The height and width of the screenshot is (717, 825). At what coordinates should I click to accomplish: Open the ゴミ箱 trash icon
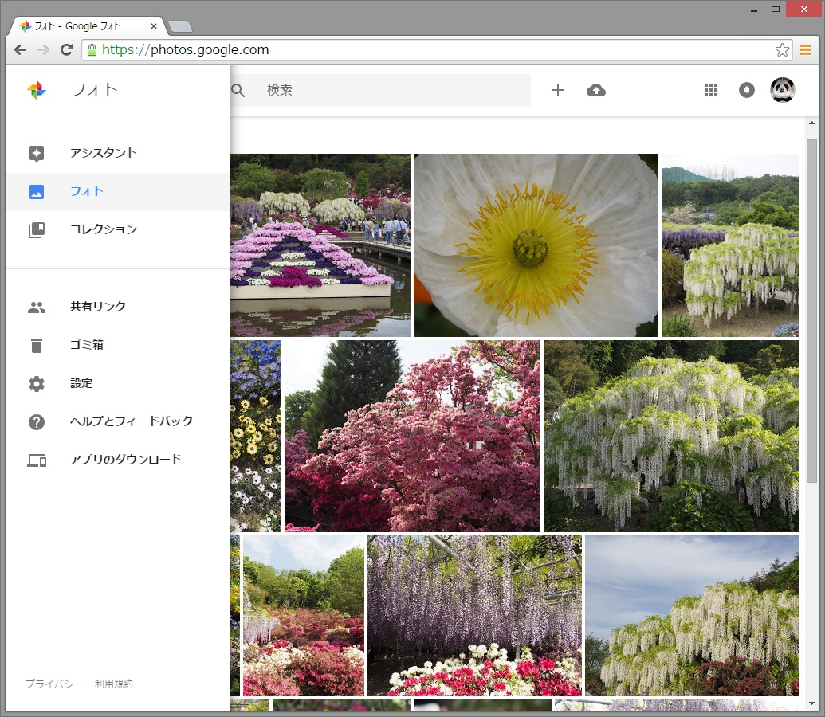coord(37,346)
